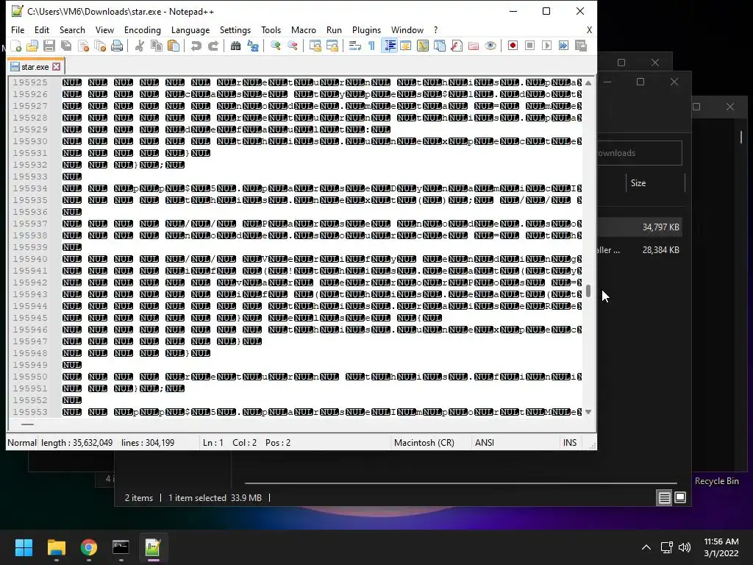Open the Edit menu
753x565 pixels.
click(x=42, y=29)
